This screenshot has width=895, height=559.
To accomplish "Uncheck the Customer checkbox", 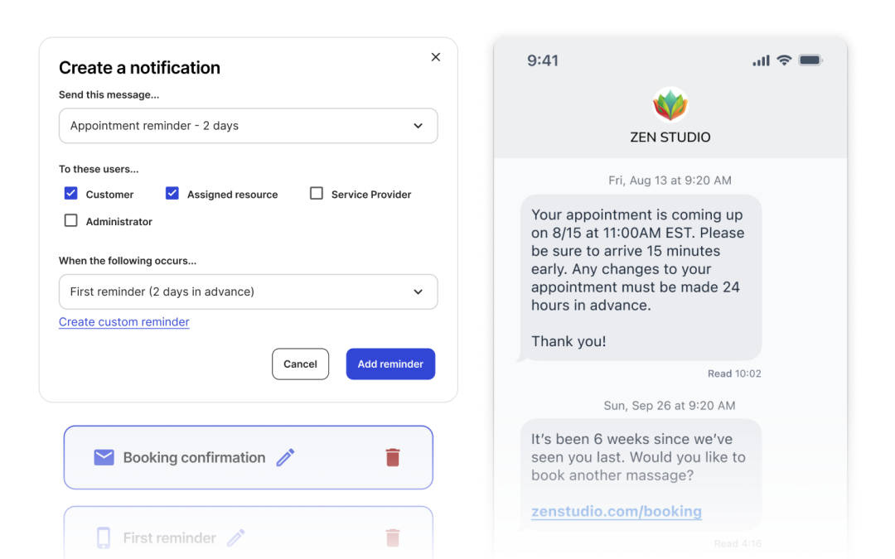I will coord(70,193).
